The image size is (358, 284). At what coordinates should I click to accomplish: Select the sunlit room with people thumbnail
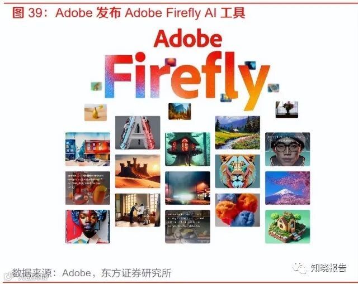click(x=138, y=210)
